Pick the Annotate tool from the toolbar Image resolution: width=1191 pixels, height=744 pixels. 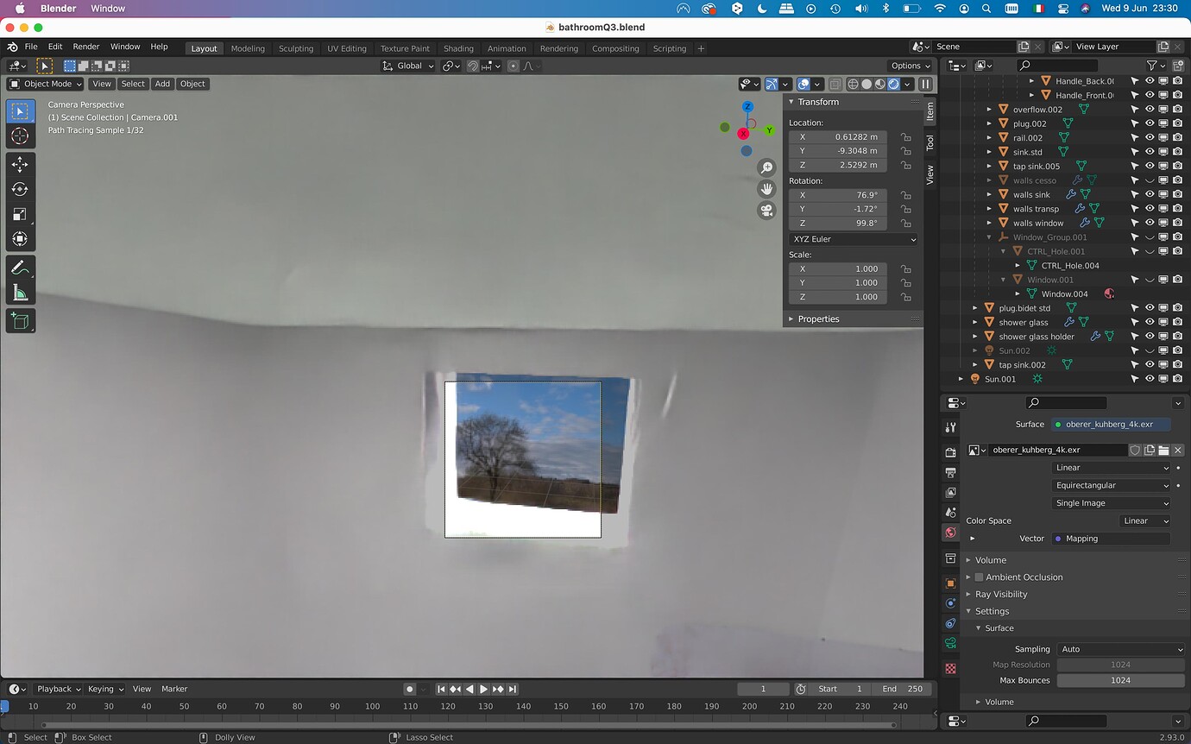(x=20, y=267)
